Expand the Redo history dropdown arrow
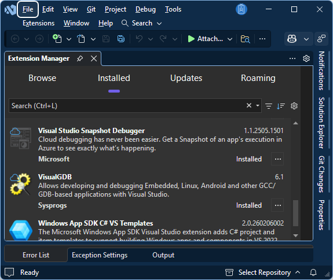 (175, 39)
